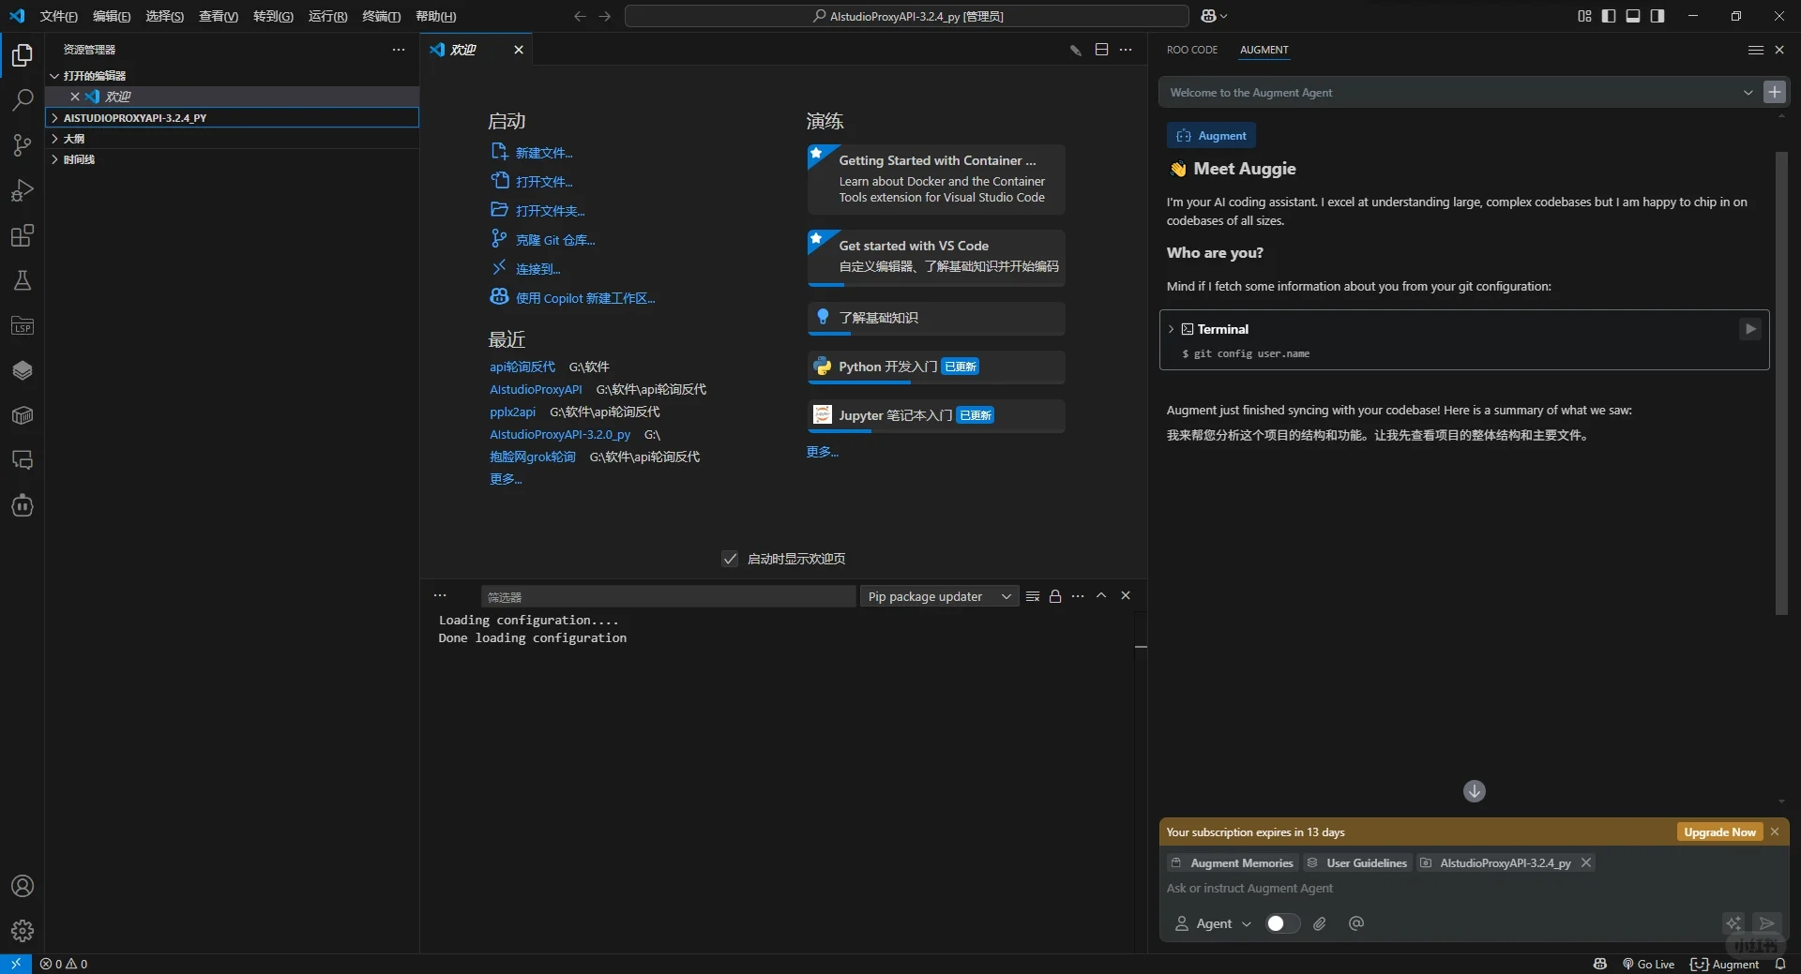The width and height of the screenshot is (1801, 974).
Task: Open the 文件(F) menu
Action: [x=59, y=16]
